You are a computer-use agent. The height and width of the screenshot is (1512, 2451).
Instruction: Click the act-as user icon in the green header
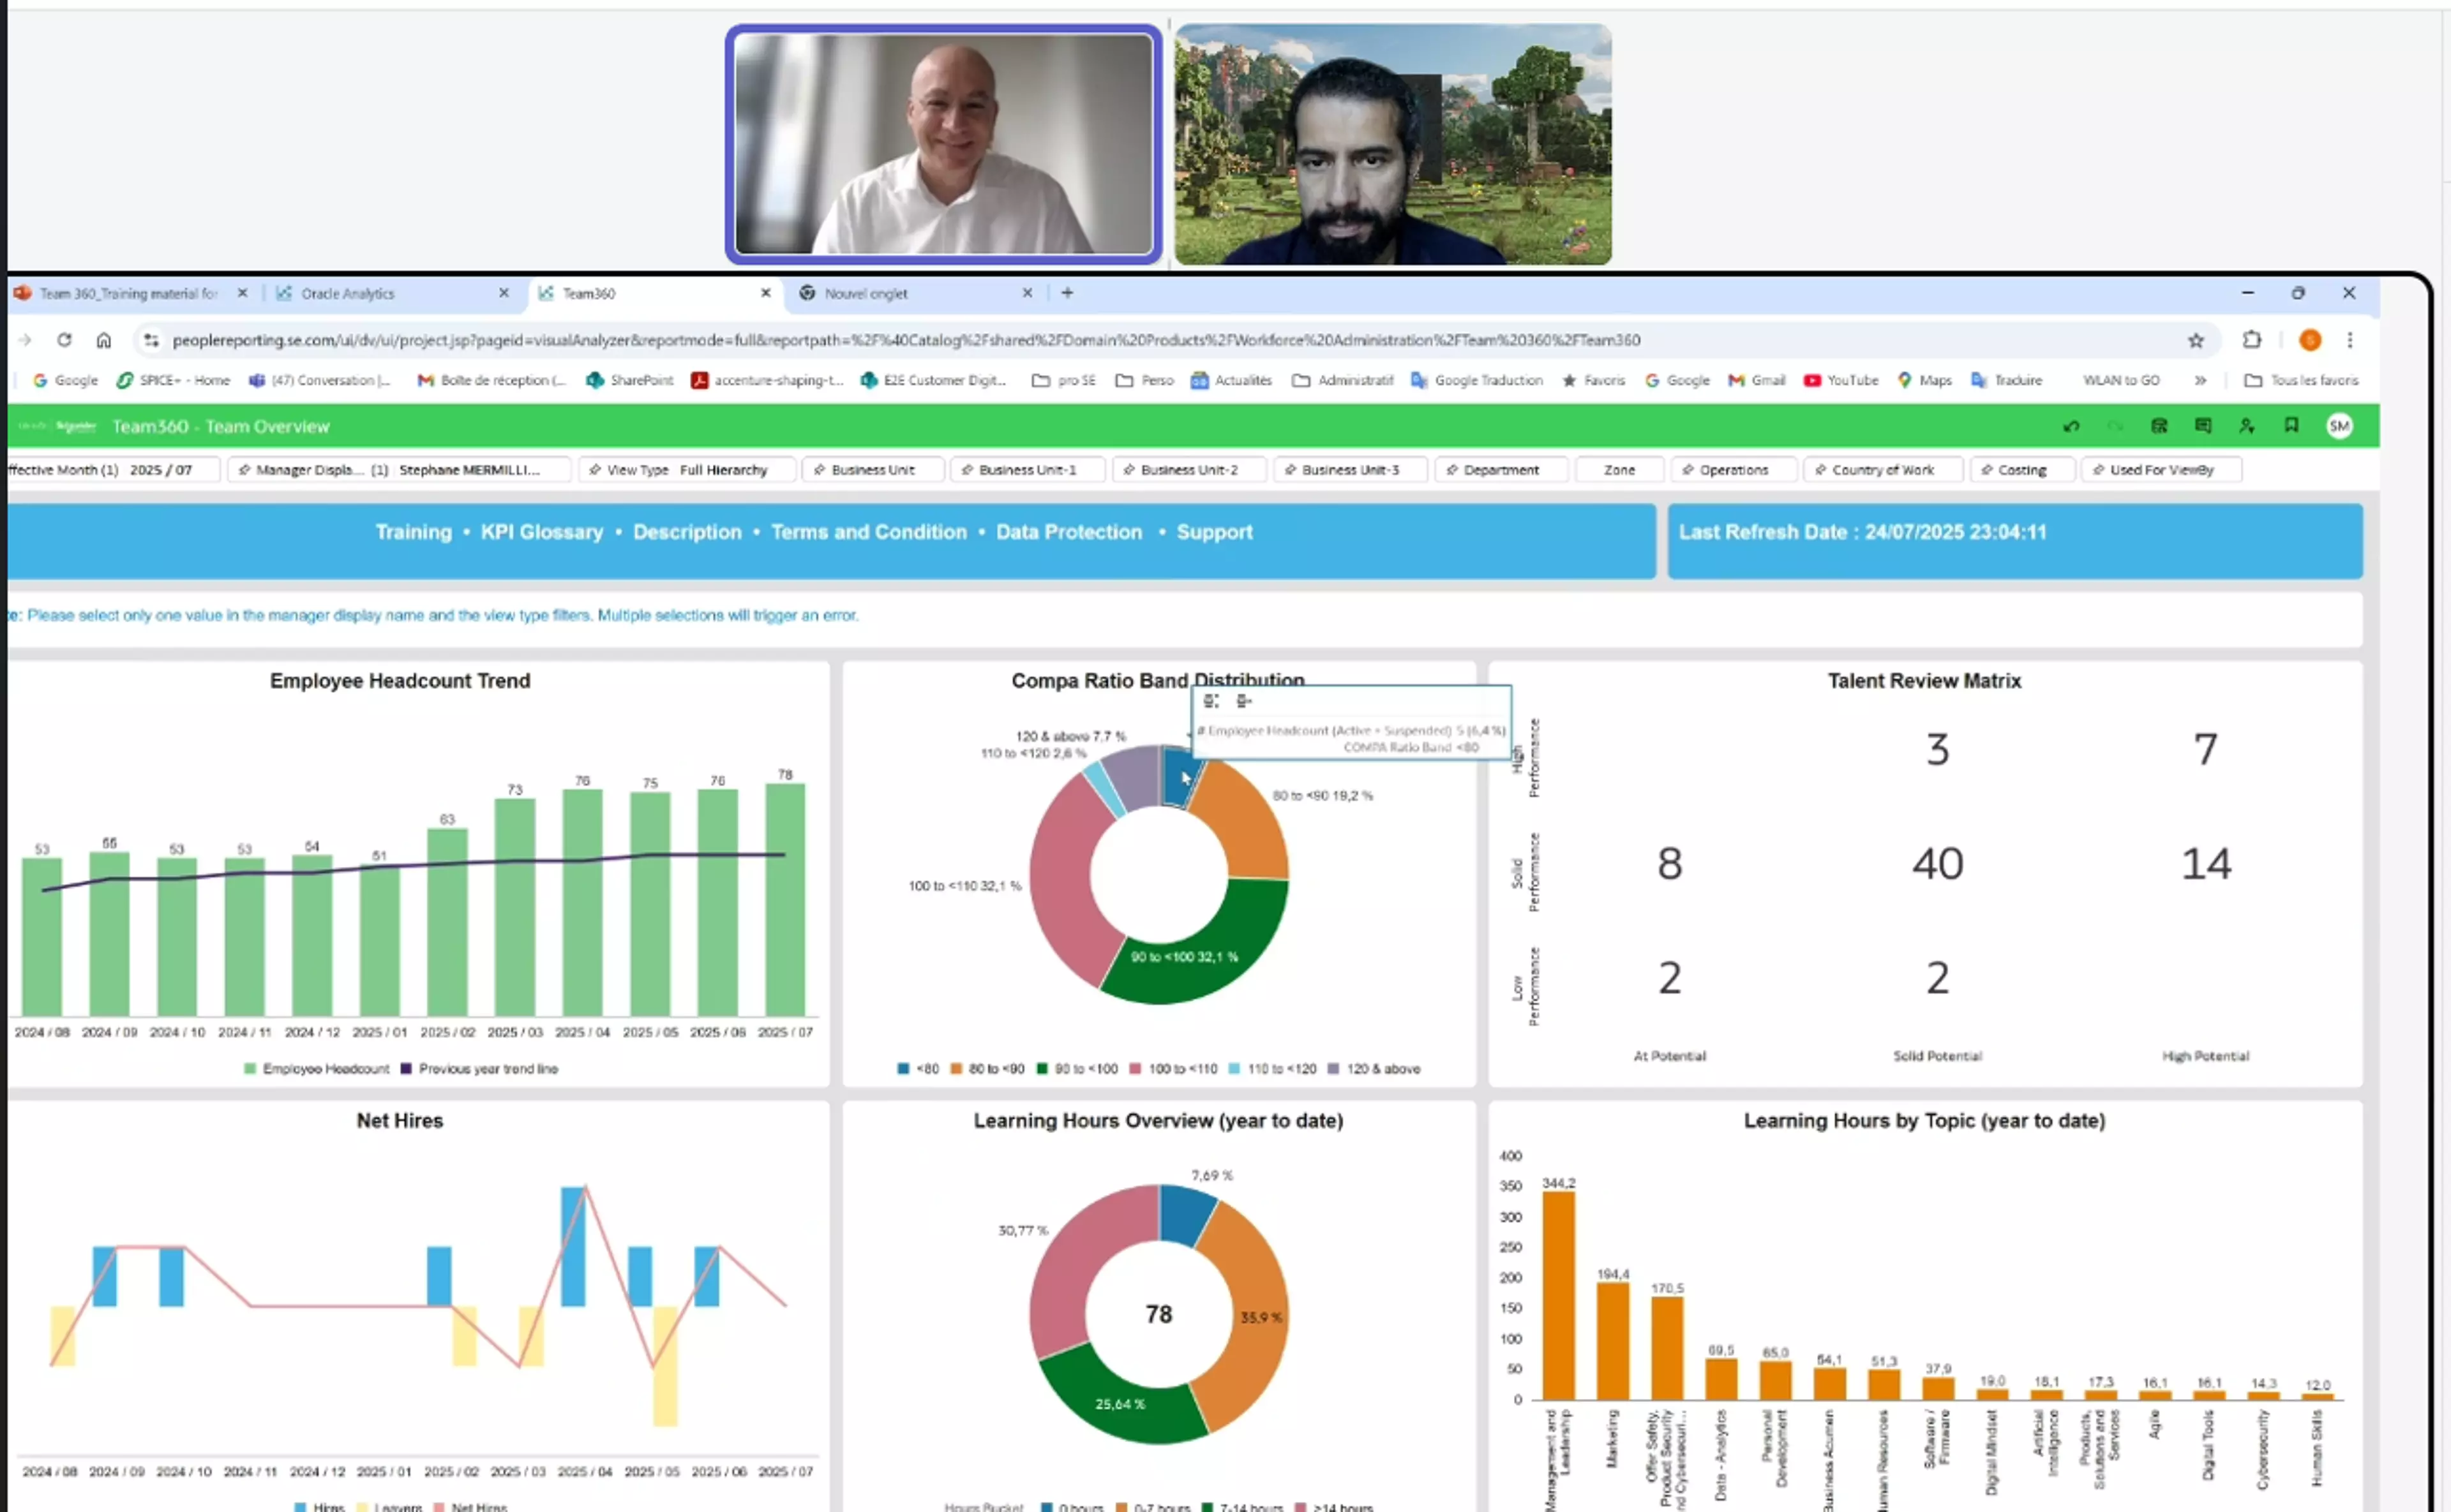tap(2247, 427)
